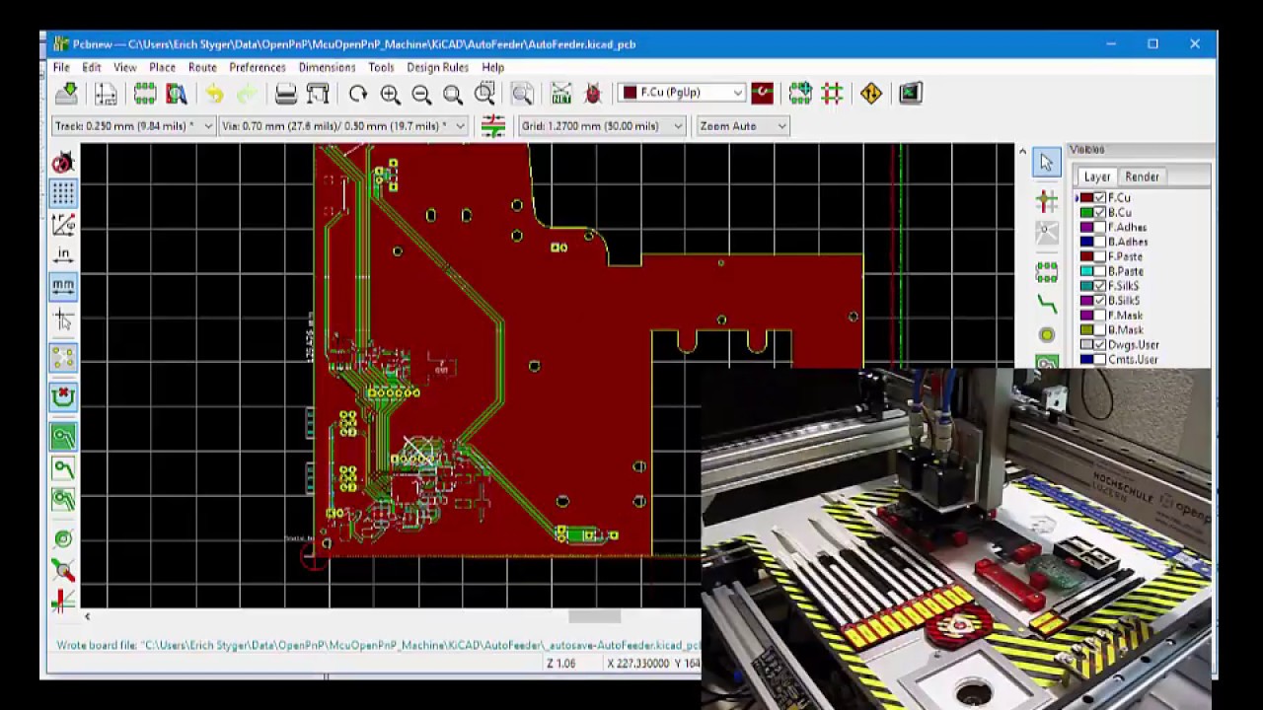The image size is (1263, 710).
Task: Run design rules check ladybug icon
Action: (x=593, y=94)
